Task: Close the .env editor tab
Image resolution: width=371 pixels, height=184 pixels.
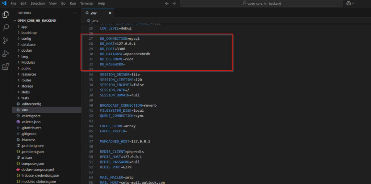Action: (x=110, y=13)
